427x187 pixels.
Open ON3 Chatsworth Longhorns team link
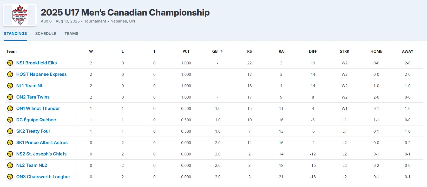coord(45,177)
